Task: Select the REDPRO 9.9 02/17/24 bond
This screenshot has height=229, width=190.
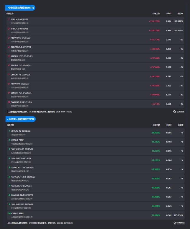Action: [21, 47]
